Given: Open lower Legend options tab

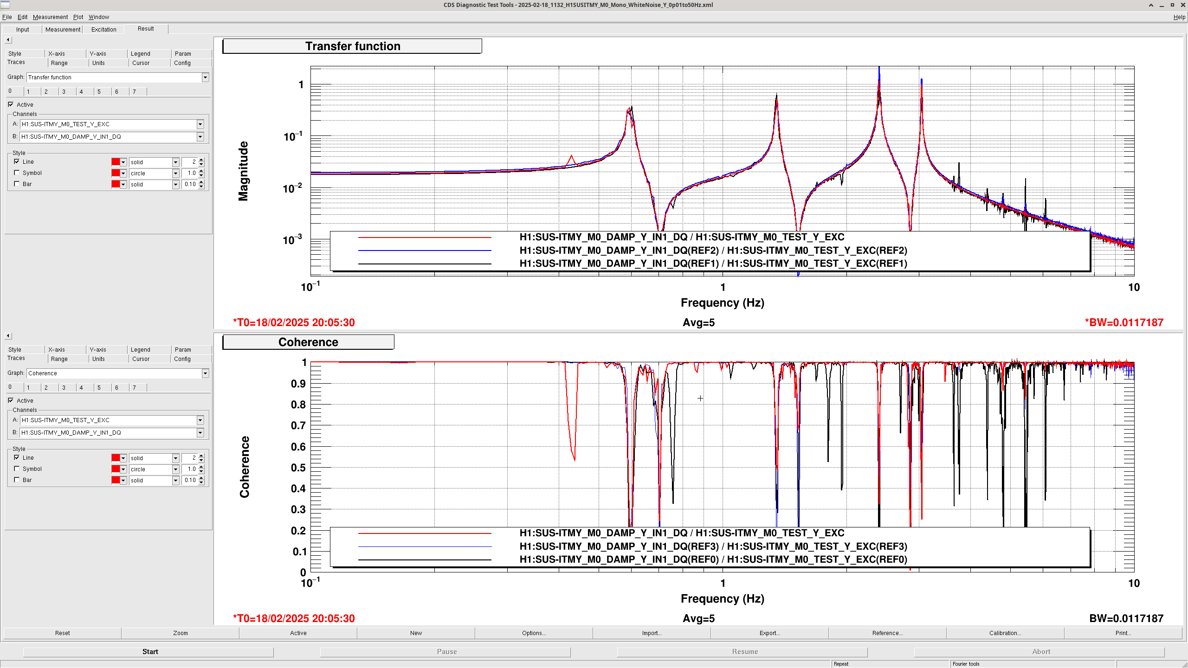Looking at the screenshot, I should click(x=140, y=350).
